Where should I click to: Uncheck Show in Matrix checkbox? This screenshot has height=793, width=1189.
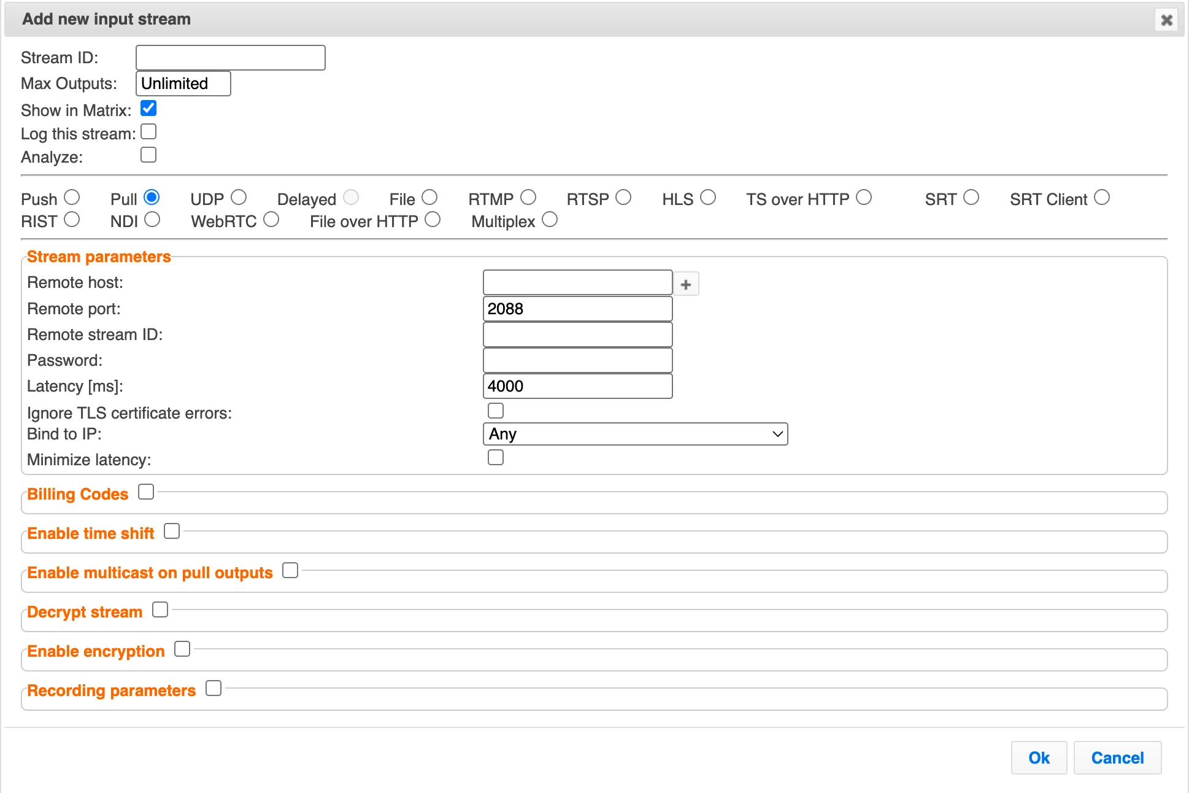click(x=148, y=108)
